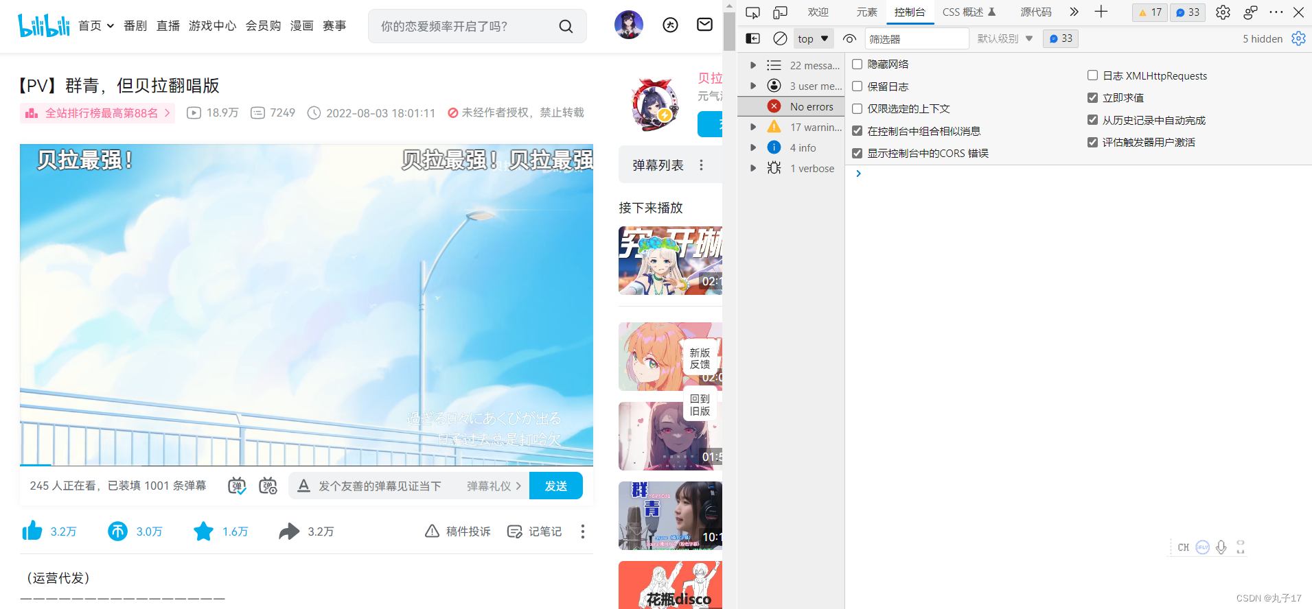
Task: Check 仅限选定的上下文 option
Action: [857, 108]
